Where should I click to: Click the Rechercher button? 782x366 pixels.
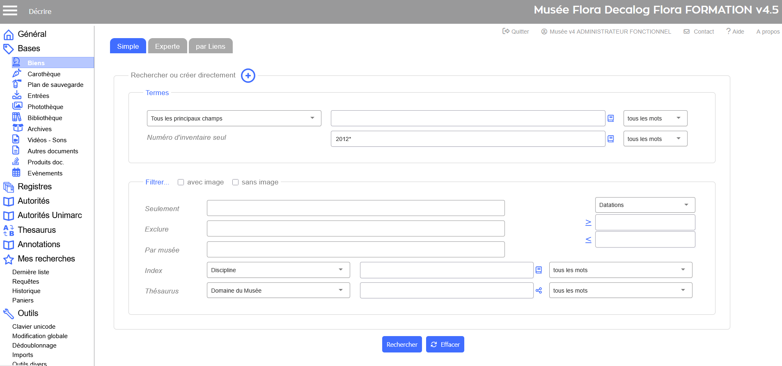pos(401,345)
